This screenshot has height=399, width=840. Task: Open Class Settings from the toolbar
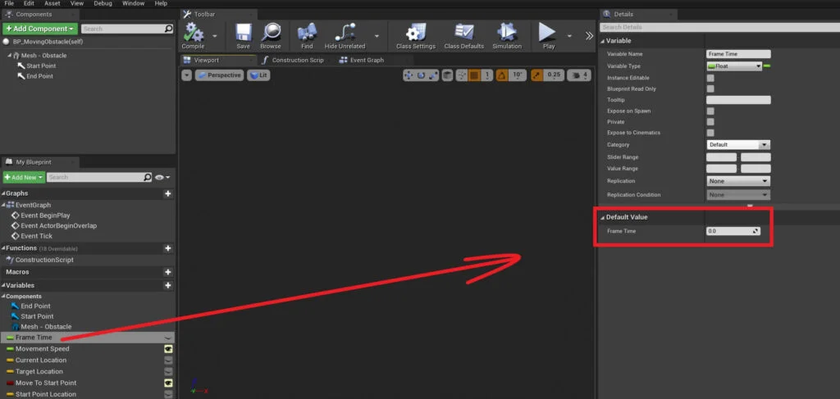coord(415,34)
